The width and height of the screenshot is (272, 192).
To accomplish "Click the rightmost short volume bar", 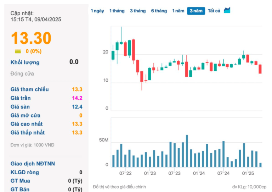I will (260, 165).
